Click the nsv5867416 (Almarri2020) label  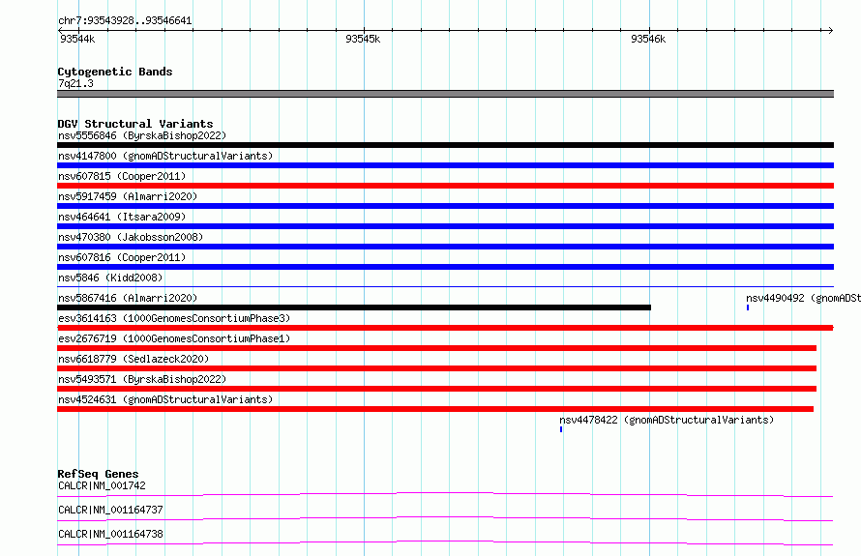tap(128, 298)
